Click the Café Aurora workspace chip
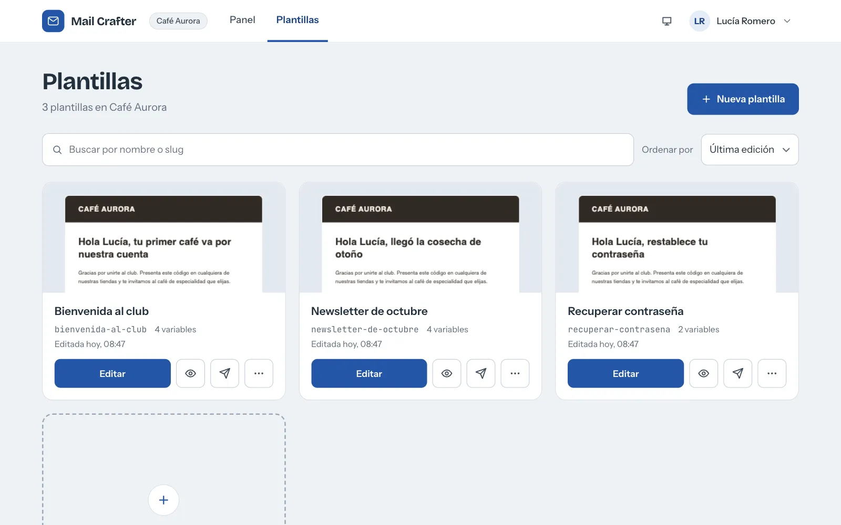Viewport: 841px width, 525px height. tap(178, 21)
